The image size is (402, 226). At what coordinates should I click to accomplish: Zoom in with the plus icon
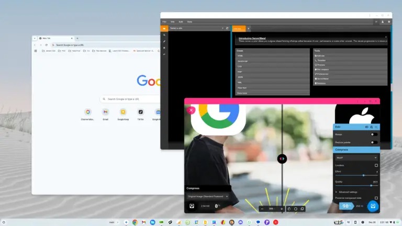pyautogui.click(x=282, y=209)
